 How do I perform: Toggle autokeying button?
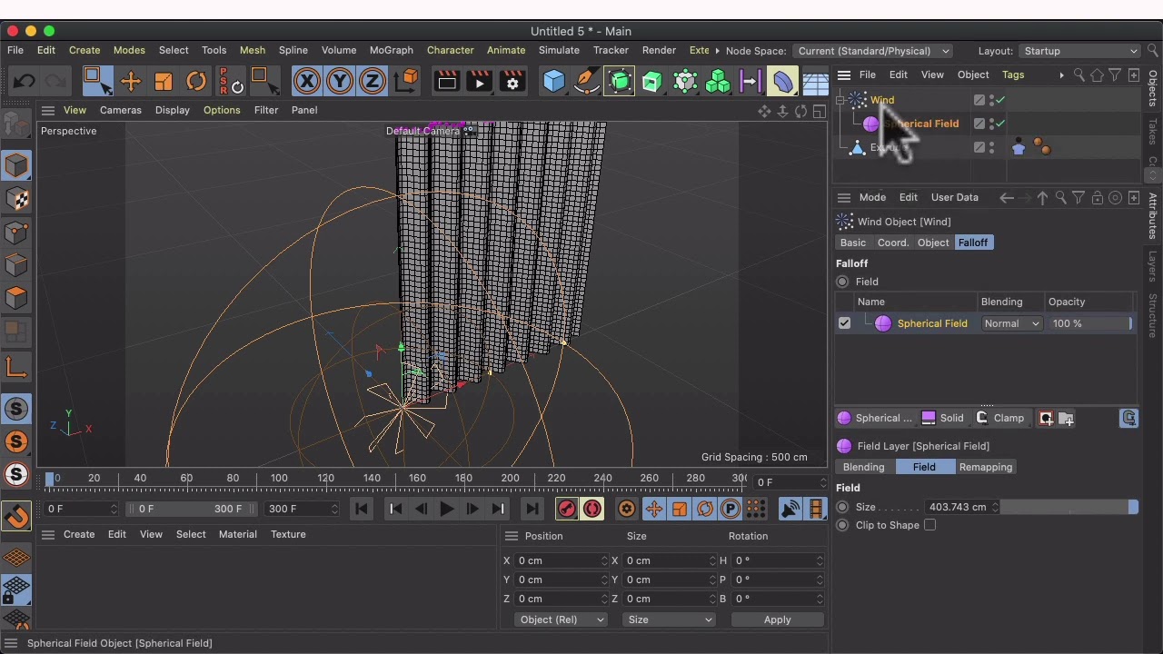click(x=592, y=509)
